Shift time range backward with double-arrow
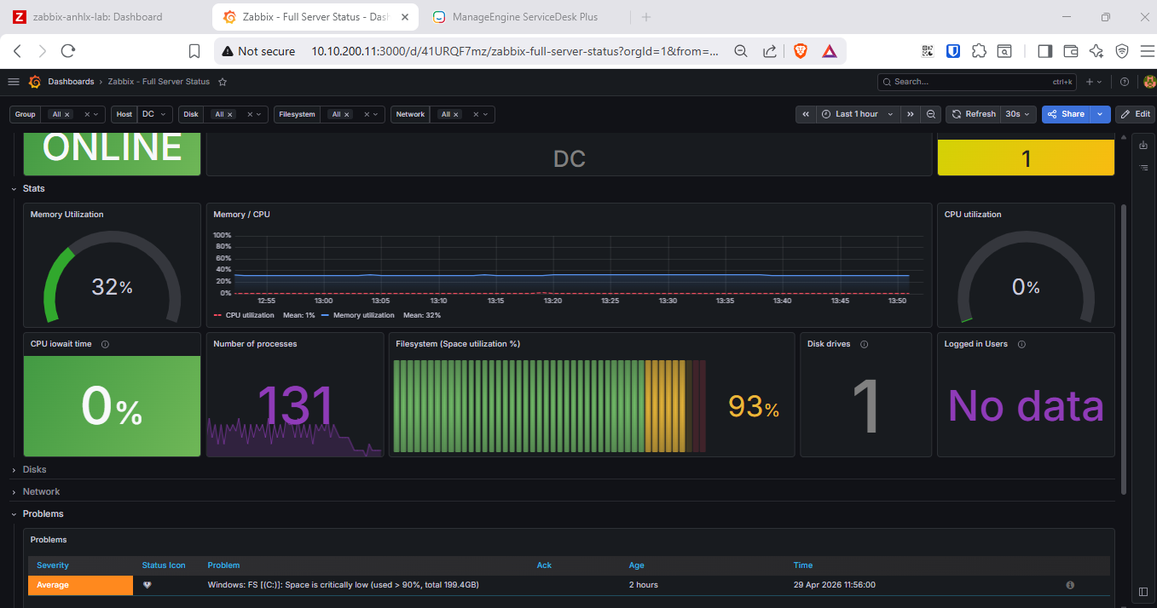Viewport: 1157px width, 608px height. click(x=806, y=114)
